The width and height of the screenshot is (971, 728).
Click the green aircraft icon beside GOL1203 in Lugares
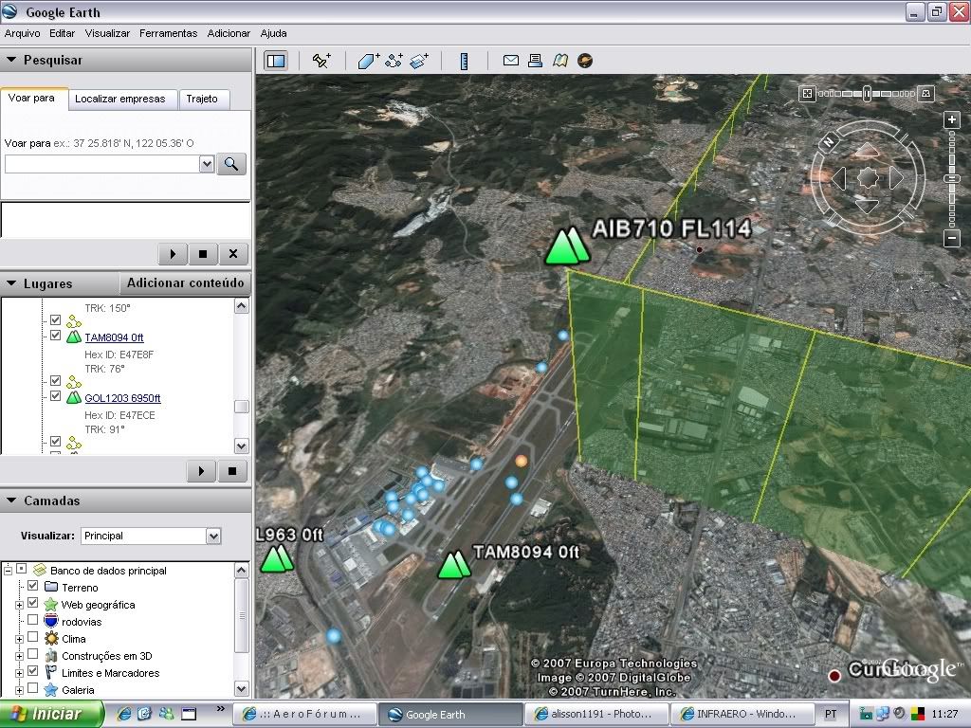pyautogui.click(x=74, y=397)
